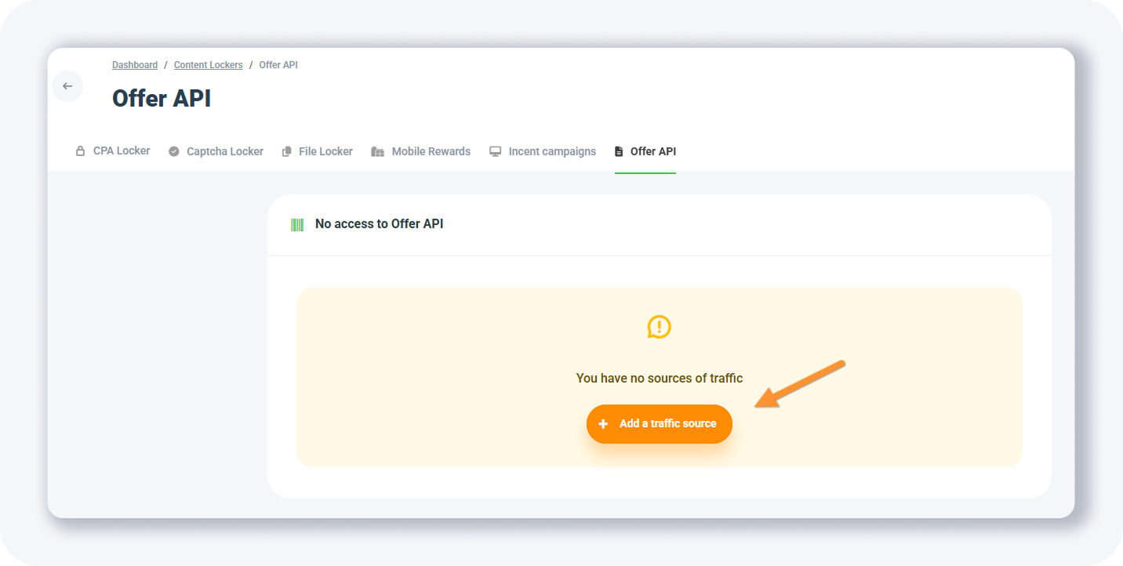Screen dimensions: 1123x566
Task: Click the document icon beside Offer API tab
Action: (619, 151)
